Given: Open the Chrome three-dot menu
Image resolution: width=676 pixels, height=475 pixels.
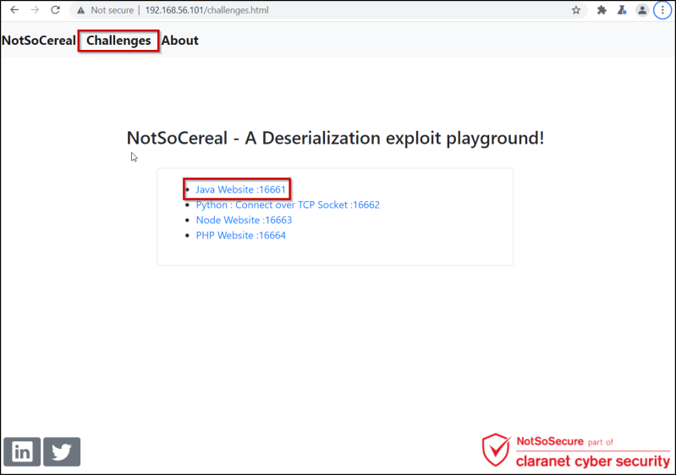Looking at the screenshot, I should click(x=662, y=10).
